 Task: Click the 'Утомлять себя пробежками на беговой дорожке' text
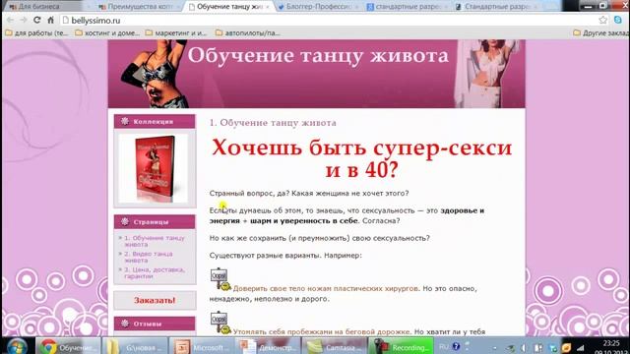322,332
